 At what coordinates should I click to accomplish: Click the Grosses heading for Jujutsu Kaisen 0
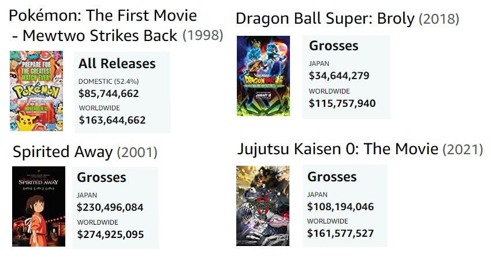coord(332,177)
